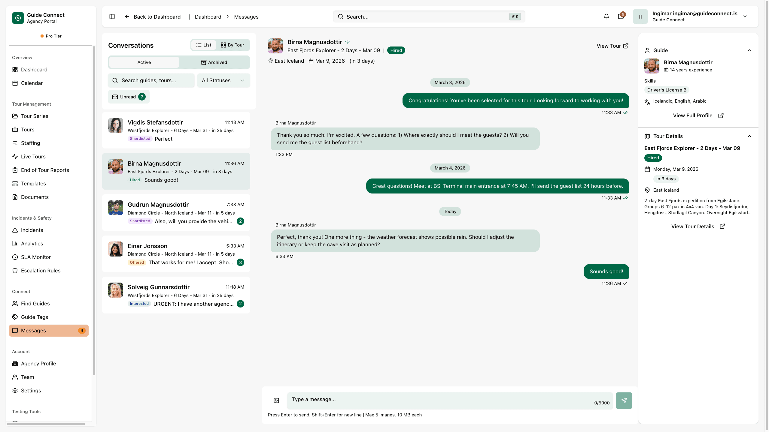Click the notifications bell icon
769x432 pixels.
click(x=606, y=16)
